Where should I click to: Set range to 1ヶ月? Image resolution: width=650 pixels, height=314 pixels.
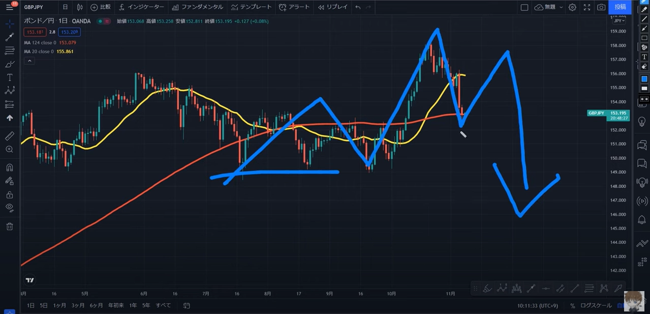point(60,305)
